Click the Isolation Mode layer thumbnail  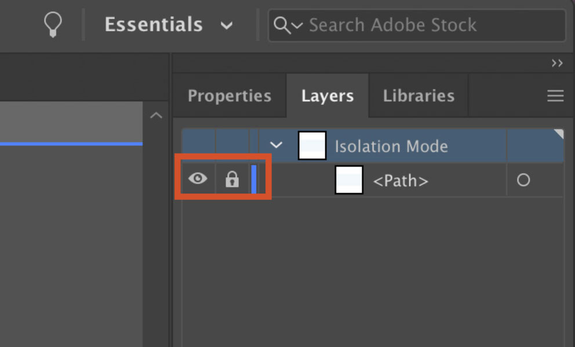pyautogui.click(x=312, y=145)
